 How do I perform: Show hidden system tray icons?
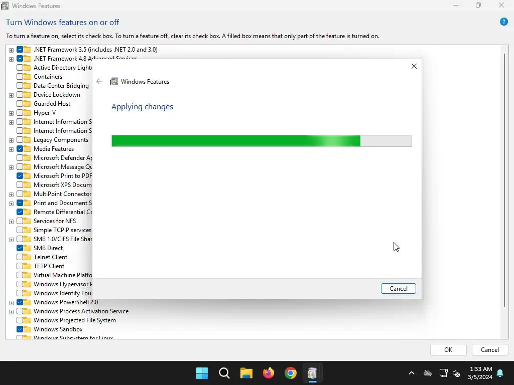pos(412,373)
